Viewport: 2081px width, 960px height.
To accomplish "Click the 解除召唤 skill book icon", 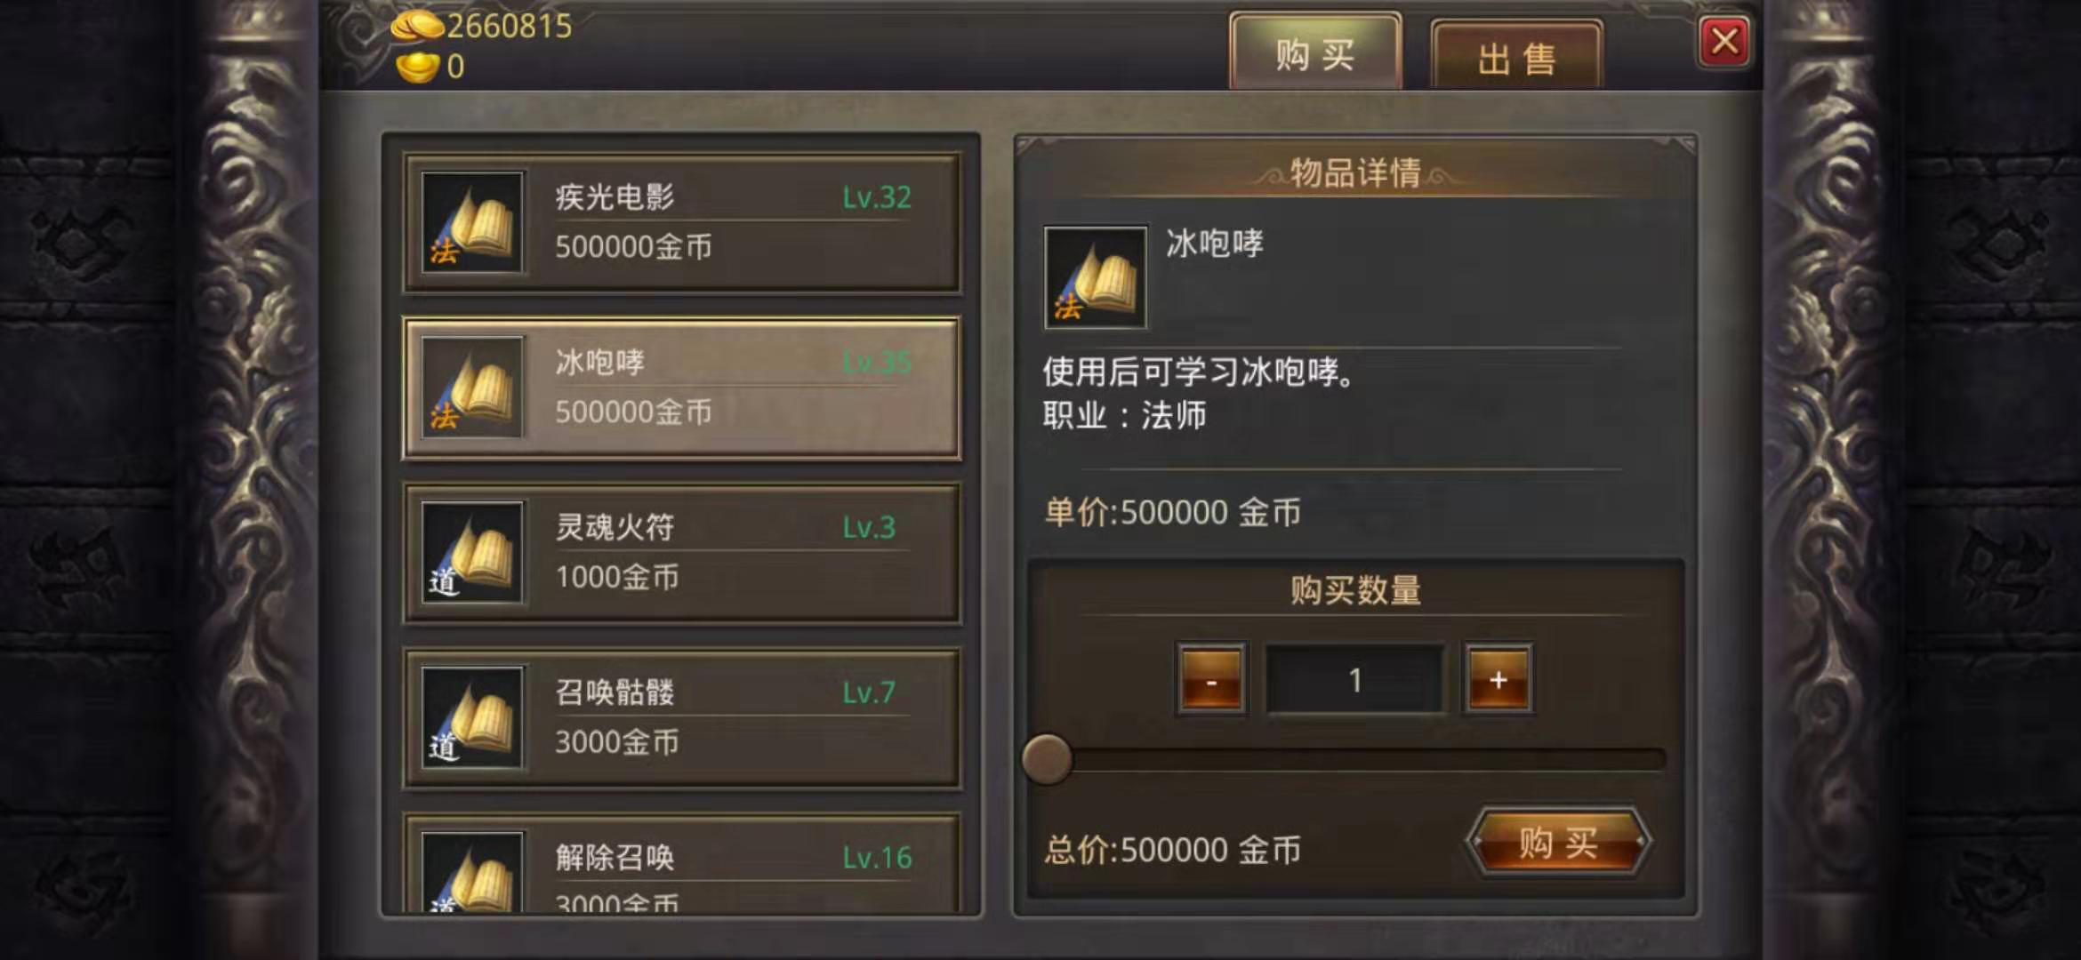I will tap(472, 873).
